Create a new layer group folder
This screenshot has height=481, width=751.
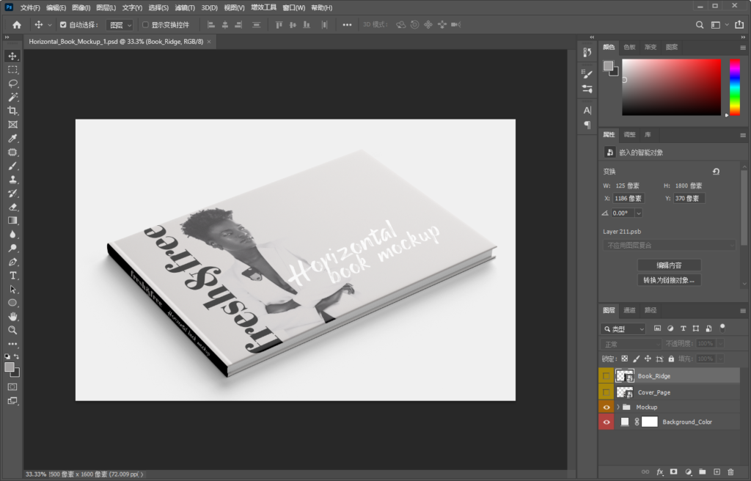click(x=702, y=472)
